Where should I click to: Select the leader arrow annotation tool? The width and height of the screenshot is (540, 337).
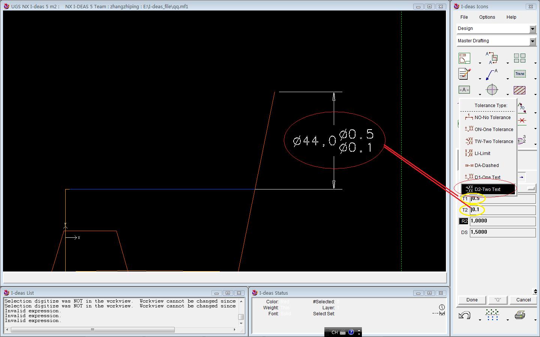pos(492,74)
